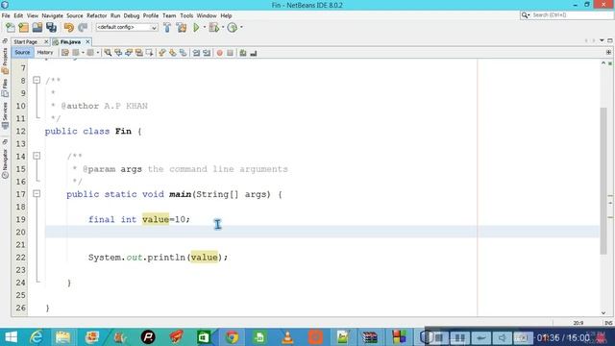
Task: Click the Build Project hammer icon
Action: coord(167,28)
